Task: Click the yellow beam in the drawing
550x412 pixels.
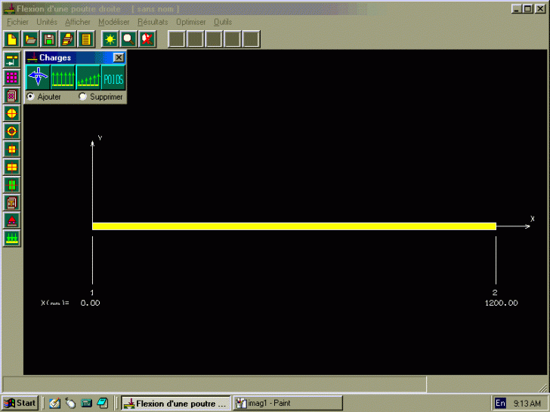Action: point(295,226)
